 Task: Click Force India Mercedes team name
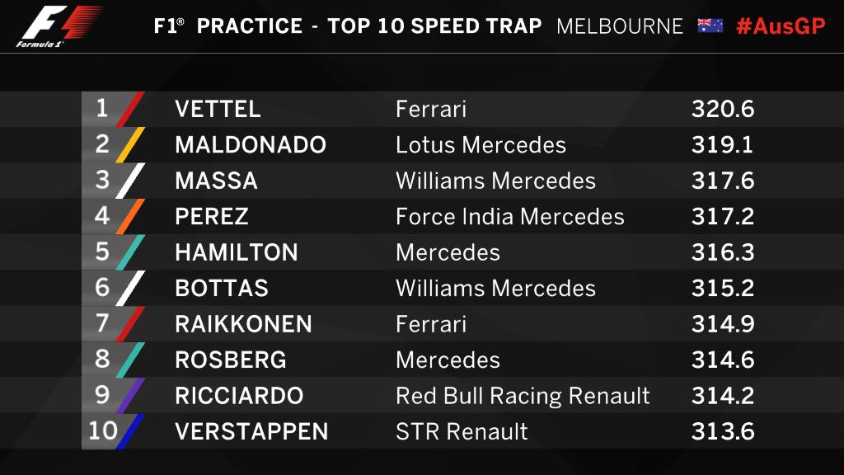[x=510, y=217]
